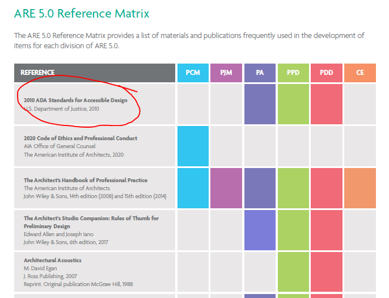Select the CE column header
Viewport: 389px width, 298px height.
[360, 73]
